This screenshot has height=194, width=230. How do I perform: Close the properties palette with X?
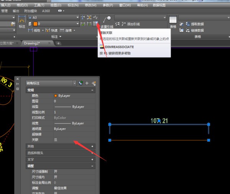(x=17, y=79)
